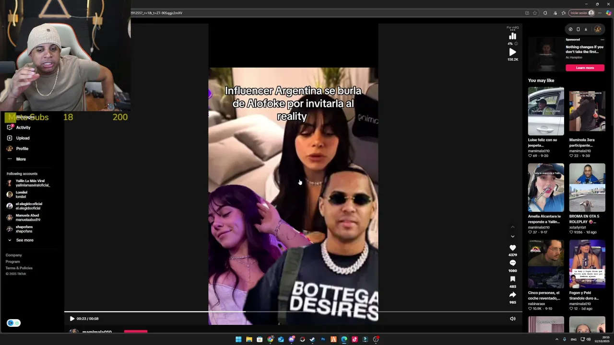Screen dimensions: 614x345
Task: Open File Explorer from taskbar
Action: (249, 339)
